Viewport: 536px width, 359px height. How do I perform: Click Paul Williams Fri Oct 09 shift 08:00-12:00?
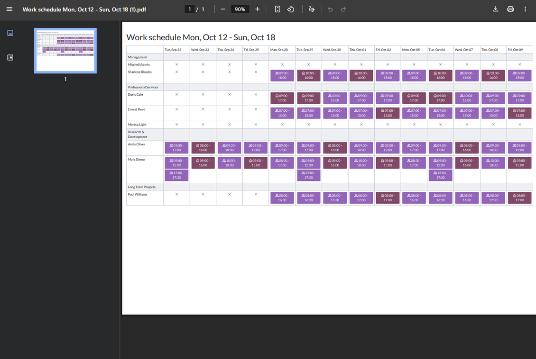click(519, 198)
